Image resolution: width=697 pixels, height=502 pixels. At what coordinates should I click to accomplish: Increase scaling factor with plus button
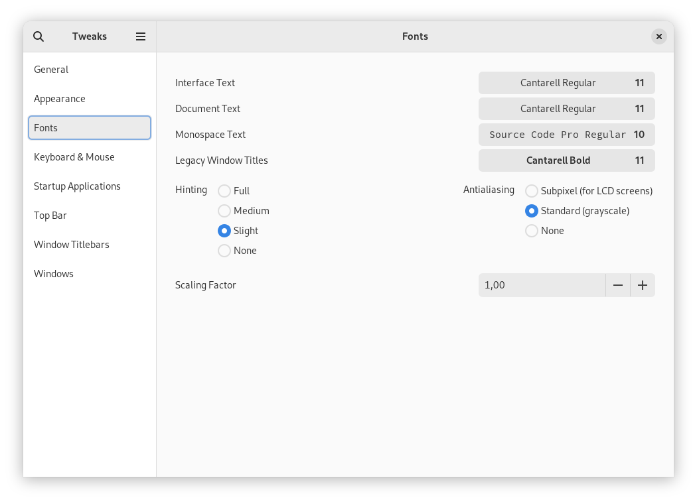coord(643,285)
